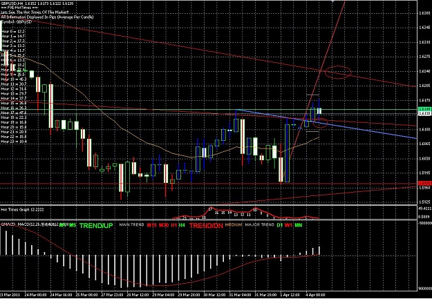This screenshot has height=299, width=432.
Task: Click the 'Hot Times Graph' subwindow label
Action: [22, 209]
